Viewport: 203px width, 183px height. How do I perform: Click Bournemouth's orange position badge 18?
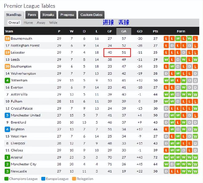[x=7, y=39]
